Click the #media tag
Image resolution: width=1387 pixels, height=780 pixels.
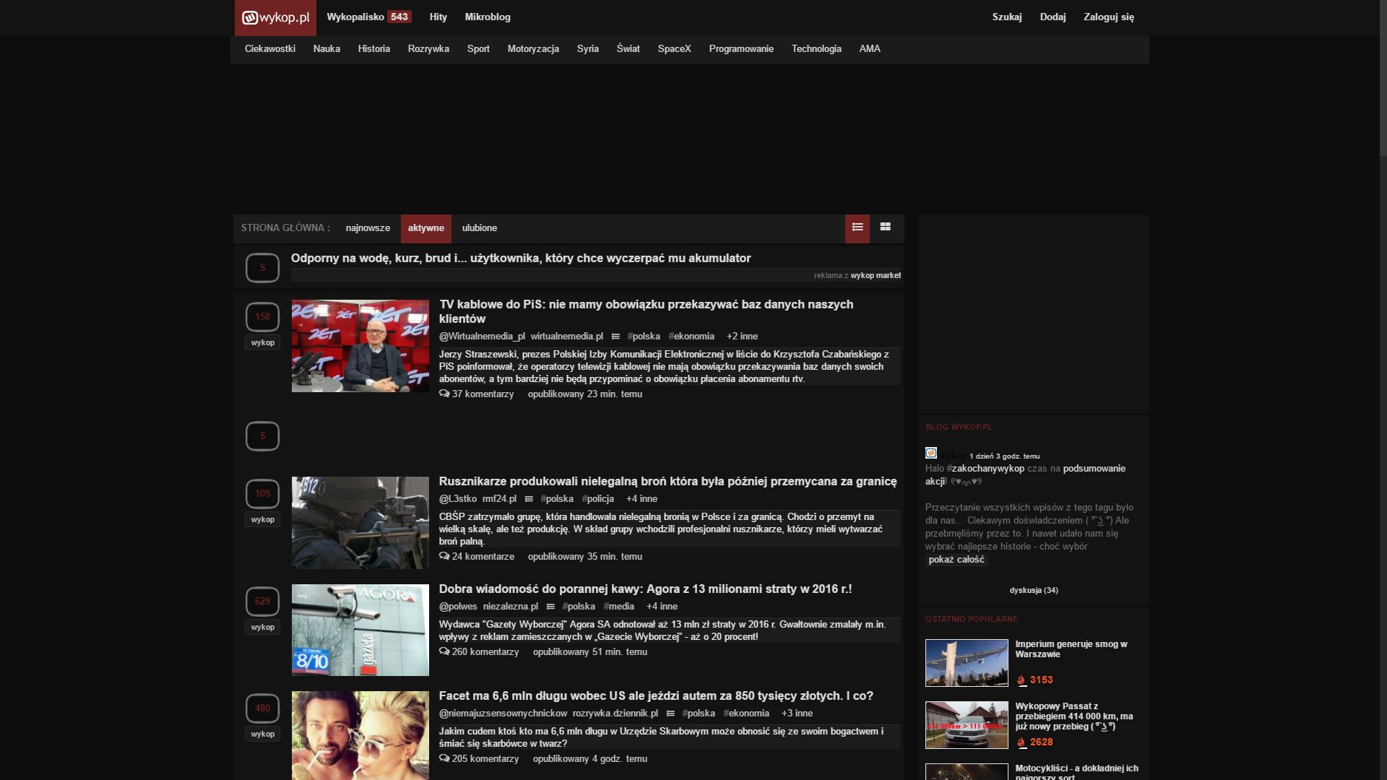619,607
